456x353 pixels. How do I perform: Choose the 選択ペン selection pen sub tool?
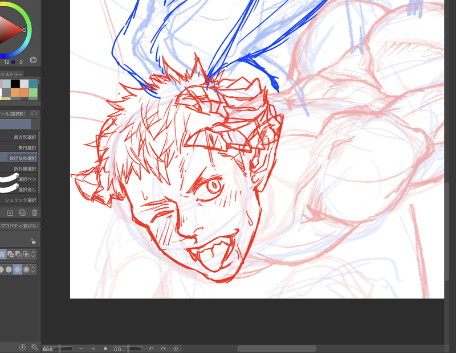(19, 179)
